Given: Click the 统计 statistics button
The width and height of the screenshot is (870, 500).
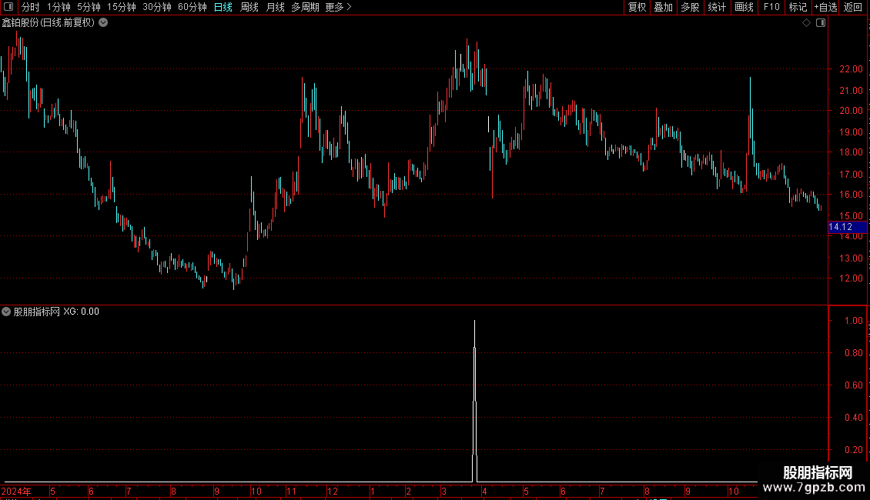Looking at the screenshot, I should (x=717, y=7).
